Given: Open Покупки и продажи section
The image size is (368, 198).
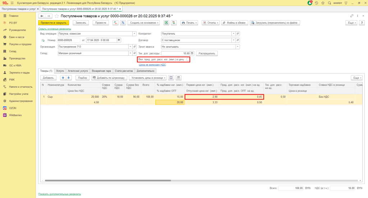Looking at the screenshot, I should click(x=20, y=44).
